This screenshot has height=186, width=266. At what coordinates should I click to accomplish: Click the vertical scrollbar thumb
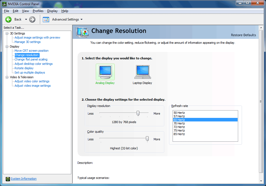coord(261,101)
